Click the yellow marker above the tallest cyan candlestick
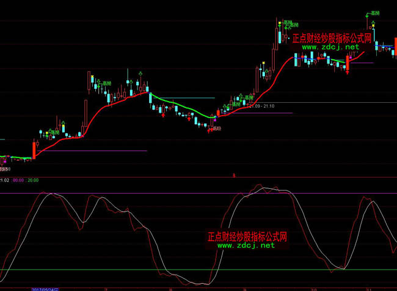Screen dimensions: 397x291 coord(280,24)
